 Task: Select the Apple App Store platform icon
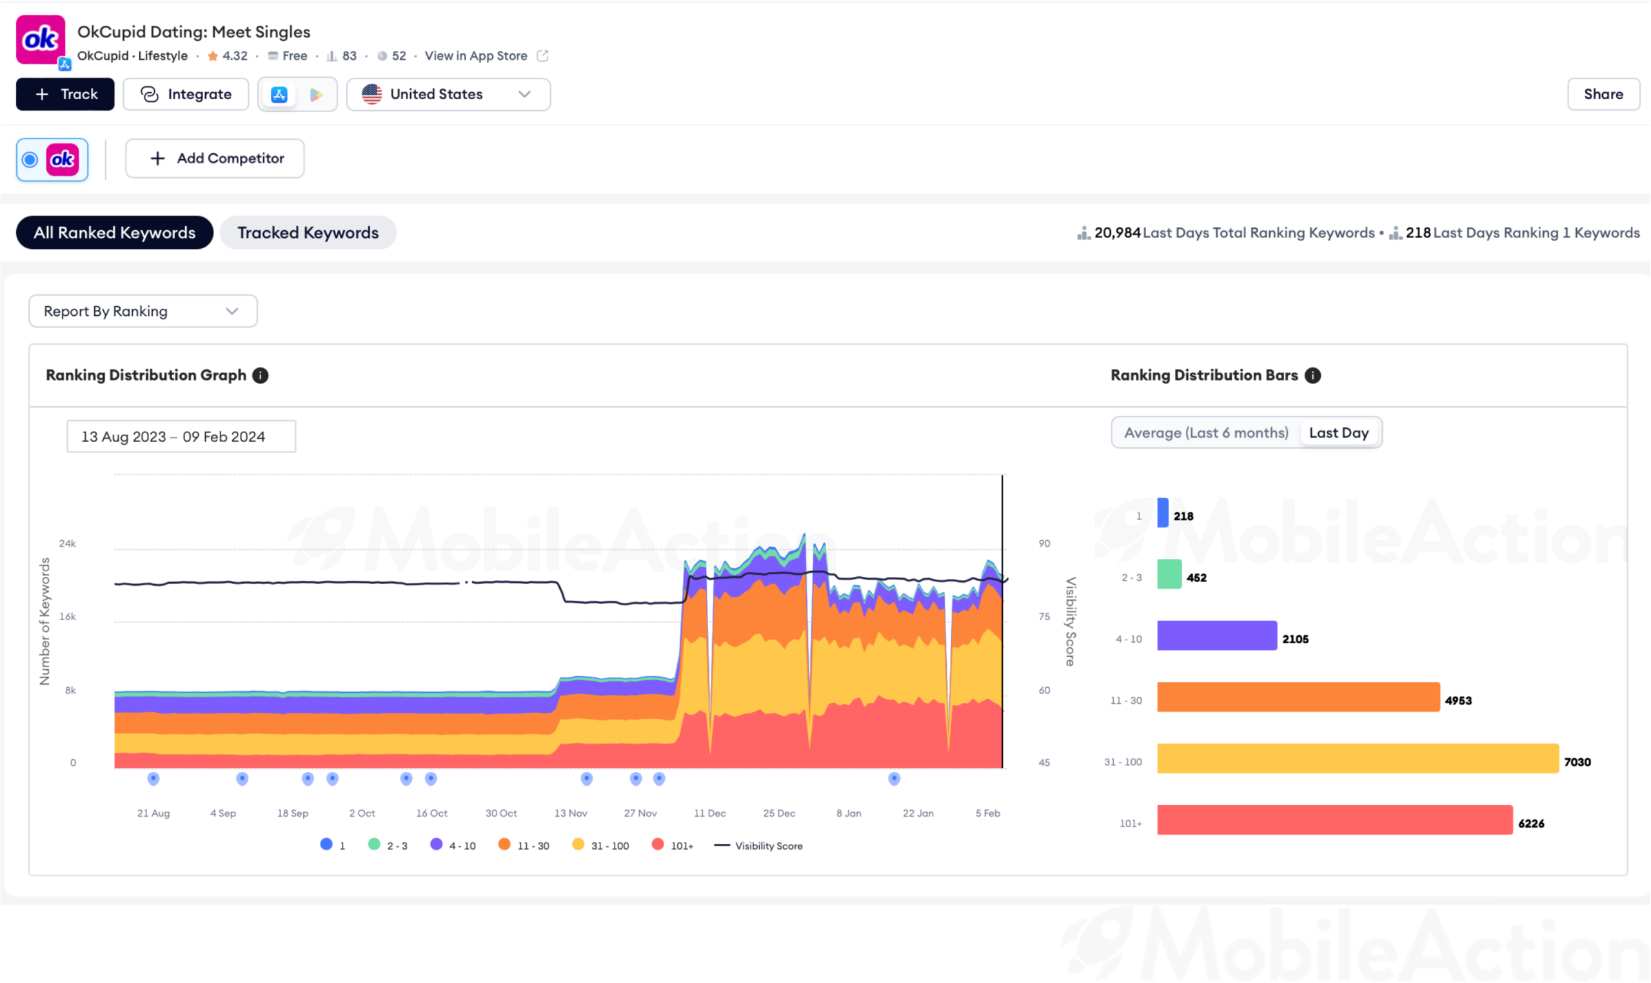[x=279, y=95]
